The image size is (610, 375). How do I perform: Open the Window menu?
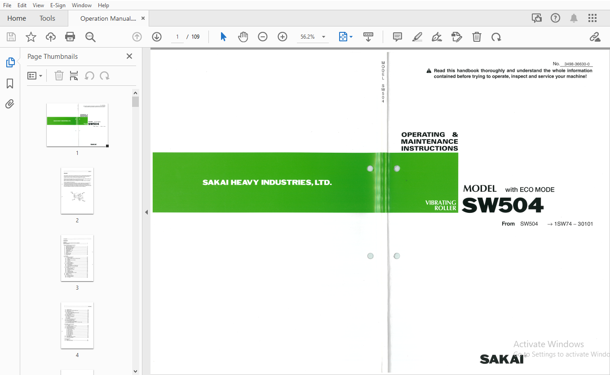coord(82,5)
